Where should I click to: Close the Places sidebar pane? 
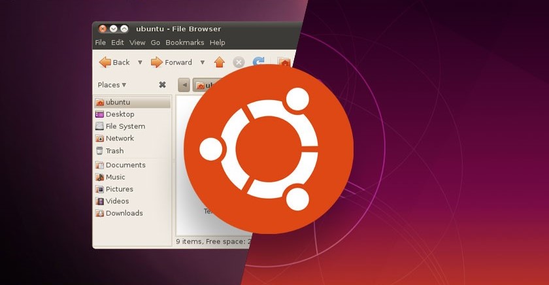(x=162, y=85)
